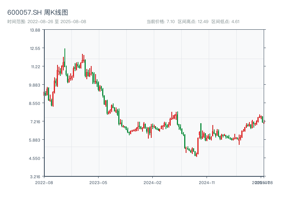Select the 2023-05 date axis label
This screenshot has height=220, width=293.
[x=99, y=182]
